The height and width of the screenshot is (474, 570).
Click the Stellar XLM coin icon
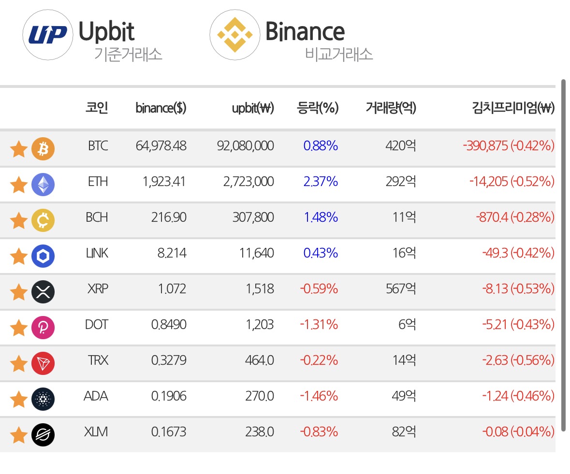43,435
